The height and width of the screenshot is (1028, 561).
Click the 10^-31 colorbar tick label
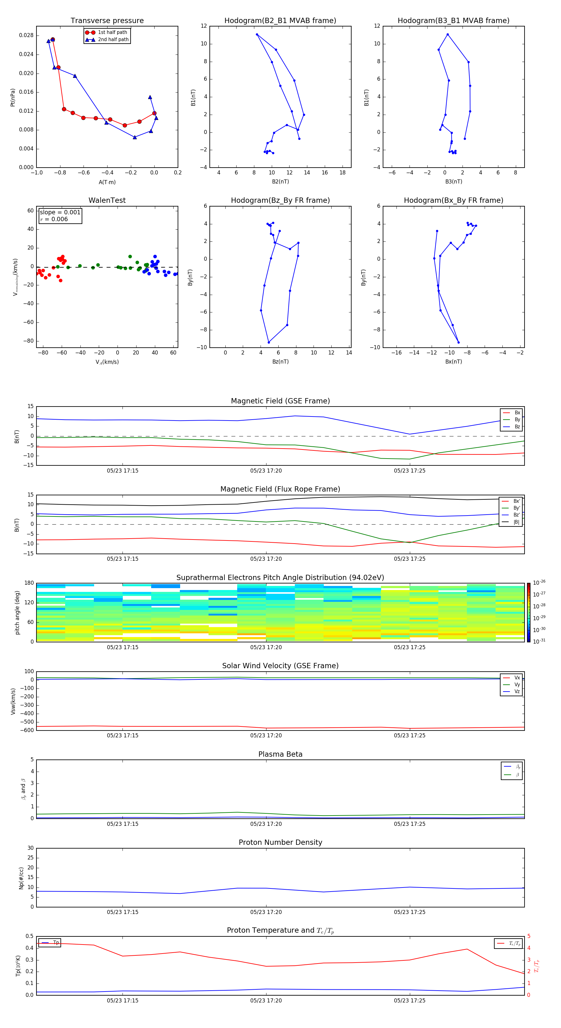click(x=539, y=641)
